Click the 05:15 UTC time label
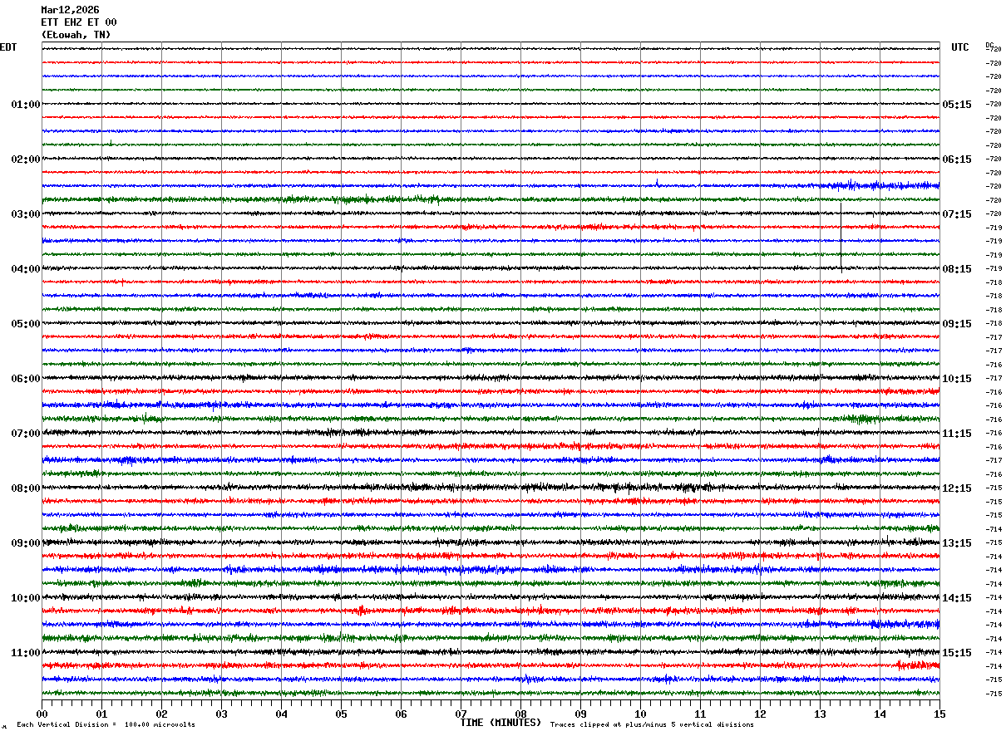 tap(957, 105)
